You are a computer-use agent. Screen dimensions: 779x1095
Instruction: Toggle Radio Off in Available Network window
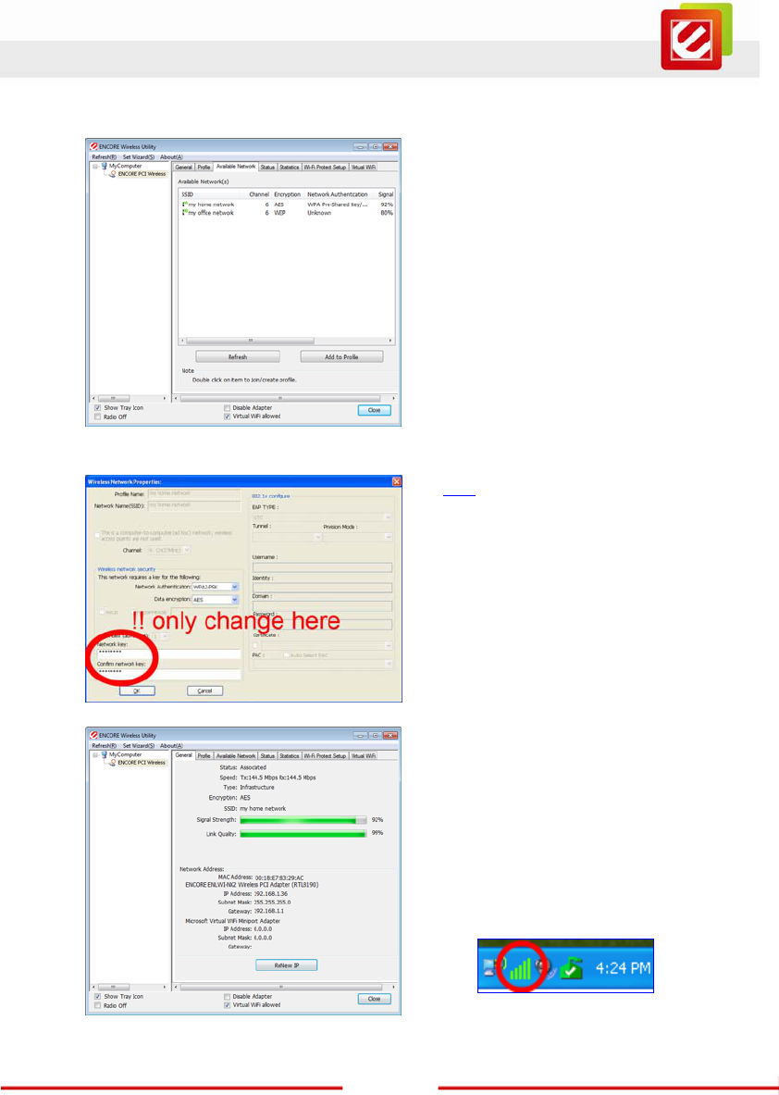(x=97, y=417)
